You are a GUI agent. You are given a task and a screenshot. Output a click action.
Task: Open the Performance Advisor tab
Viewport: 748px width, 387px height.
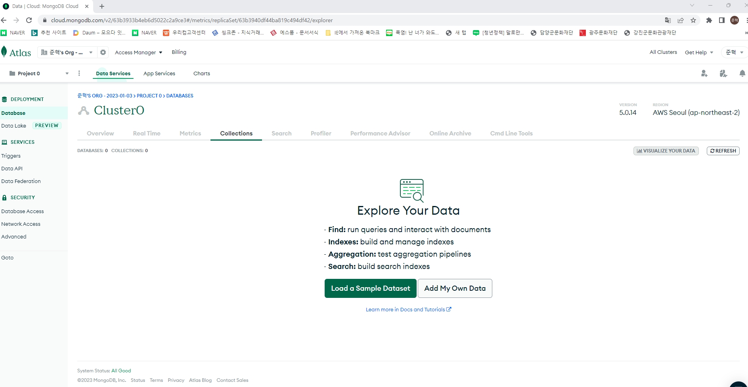[380, 133]
